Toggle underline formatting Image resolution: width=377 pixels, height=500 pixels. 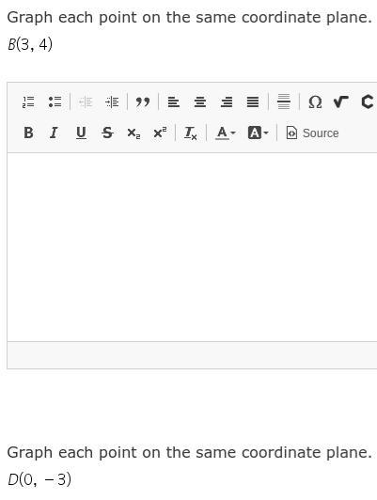81,133
